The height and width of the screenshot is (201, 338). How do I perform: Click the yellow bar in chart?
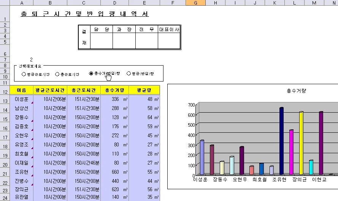(301, 143)
